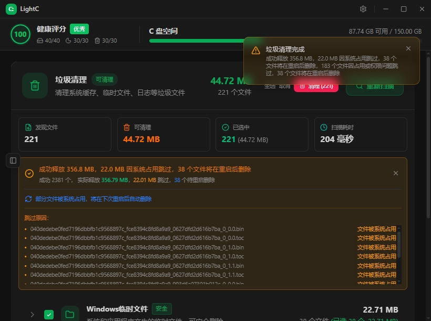This screenshot has width=431, height=321.
Task: Click the 已选中 check circle icon
Action: pyautogui.click(x=225, y=127)
